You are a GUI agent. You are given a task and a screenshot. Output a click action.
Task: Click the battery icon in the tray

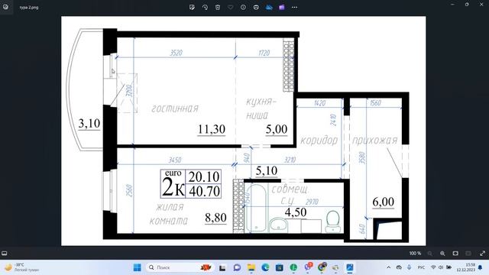[x=449, y=267]
